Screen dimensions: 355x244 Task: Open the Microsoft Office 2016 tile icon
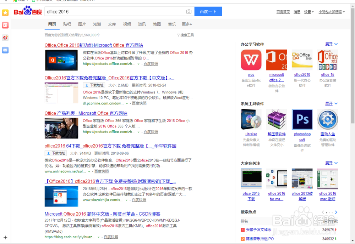click(277, 60)
